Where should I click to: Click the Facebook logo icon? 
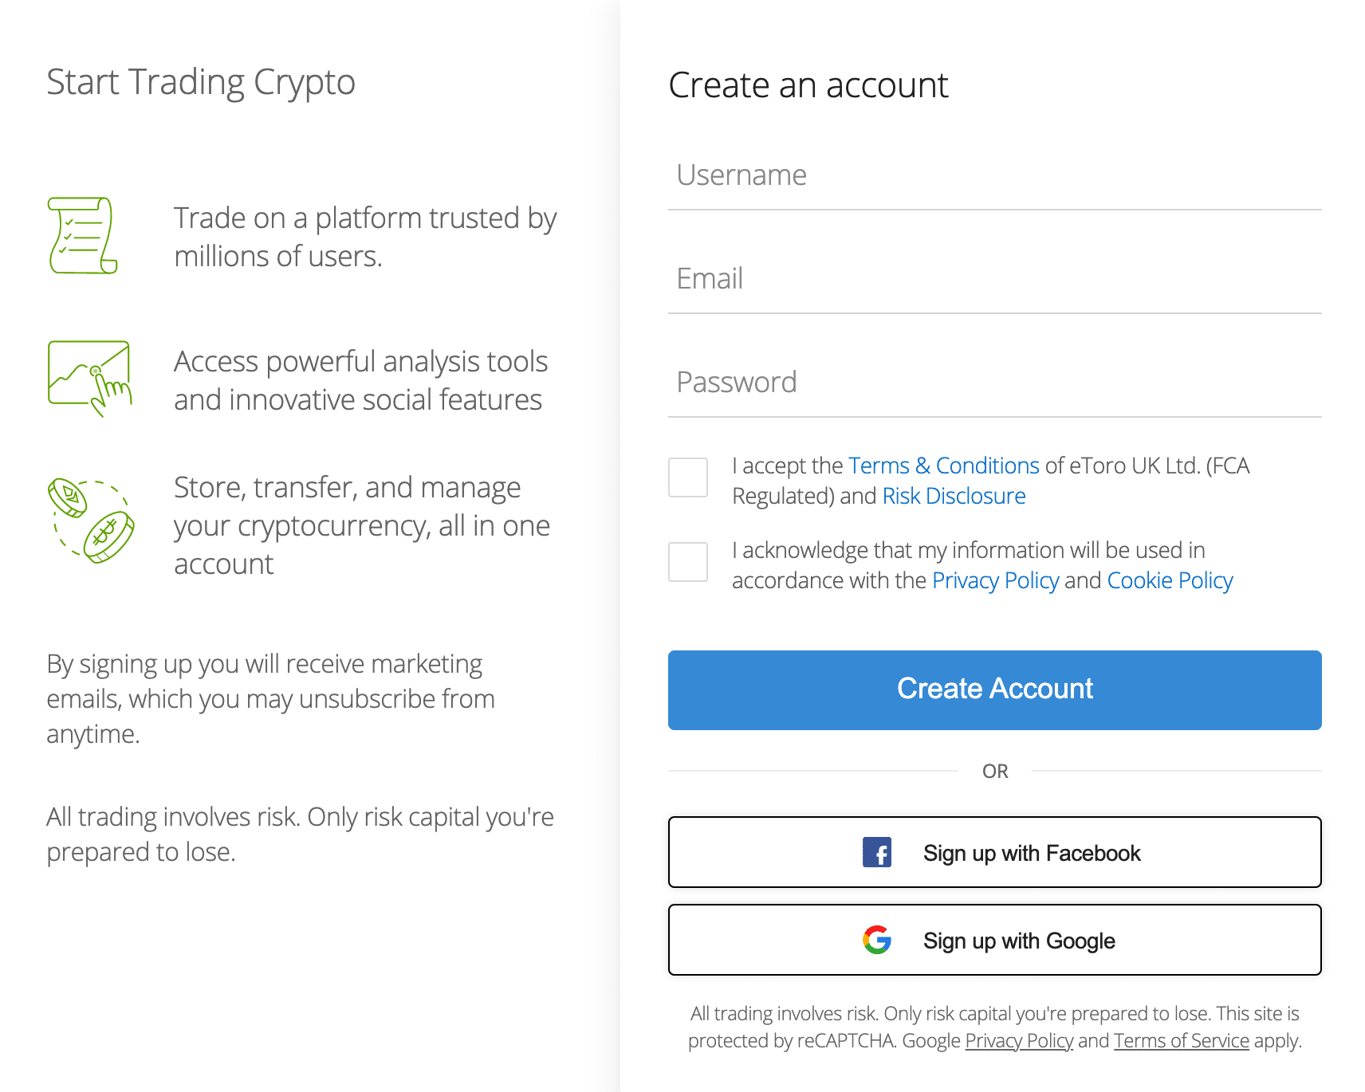point(877,852)
